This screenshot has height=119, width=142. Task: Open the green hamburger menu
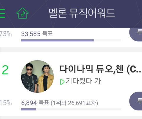point(2,13)
